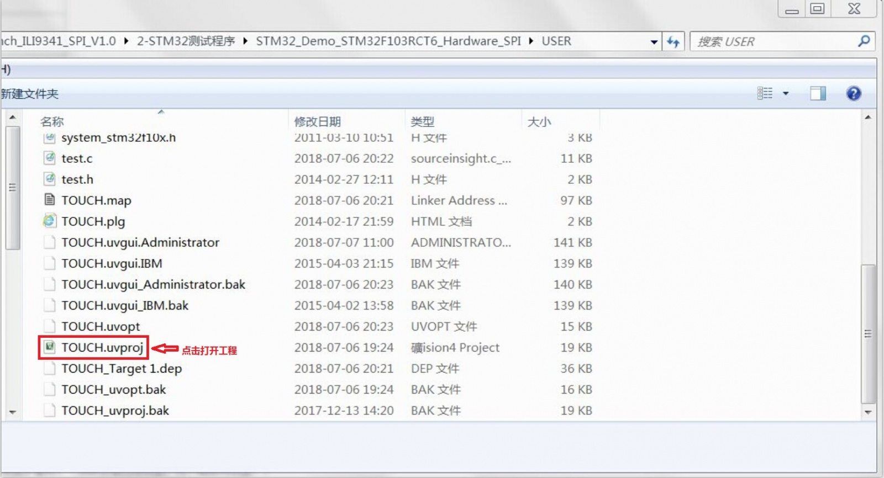Image resolution: width=884 pixels, height=478 pixels.
Task: Toggle the preview pane icon
Action: 818,94
